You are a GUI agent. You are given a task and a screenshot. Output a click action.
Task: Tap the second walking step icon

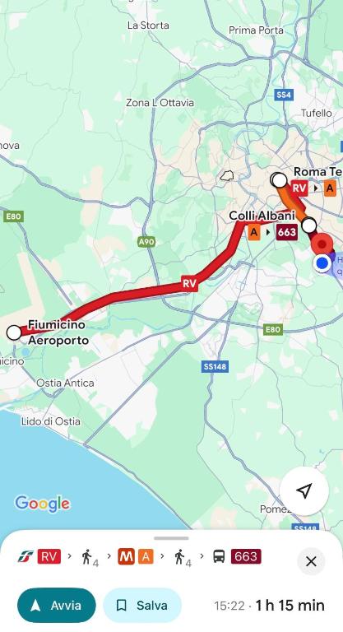click(x=182, y=558)
